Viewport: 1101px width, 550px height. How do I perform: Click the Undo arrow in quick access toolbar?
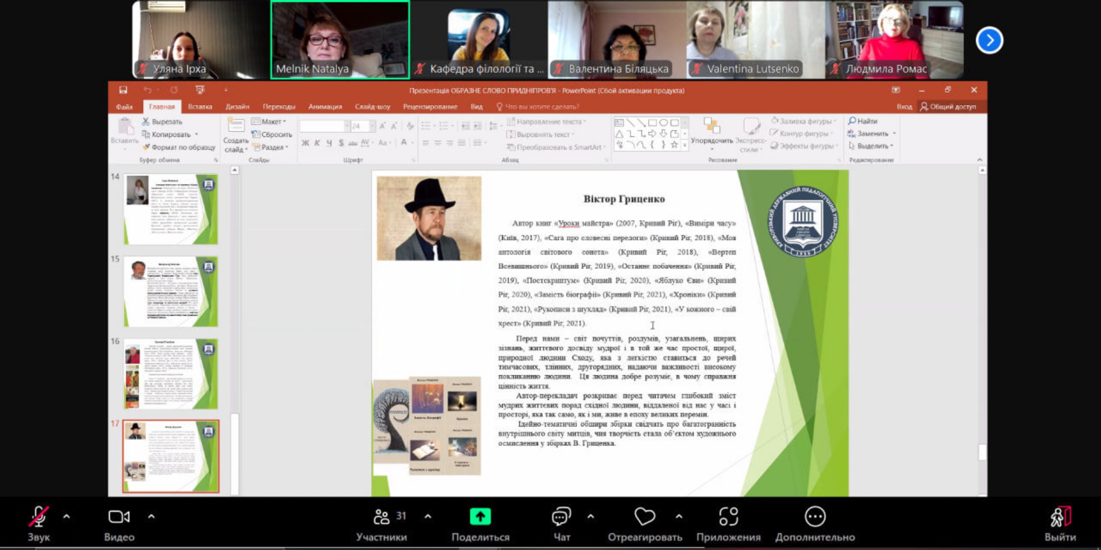[148, 90]
